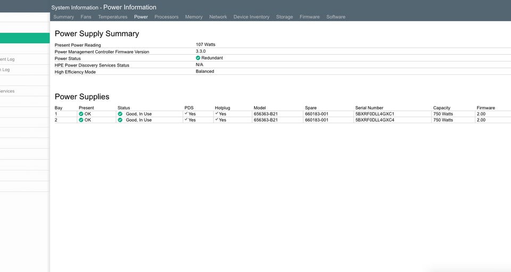Click bay 1 Present OK check icon
This screenshot has width=511, height=272.
[81, 114]
